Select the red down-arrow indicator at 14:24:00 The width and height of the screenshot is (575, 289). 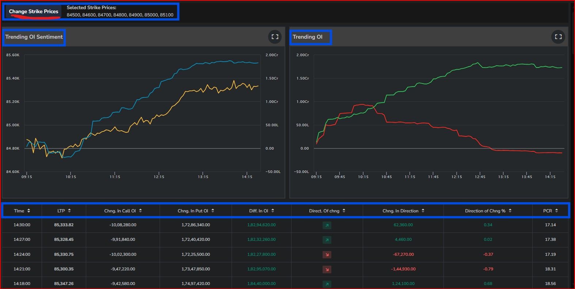coord(327,254)
